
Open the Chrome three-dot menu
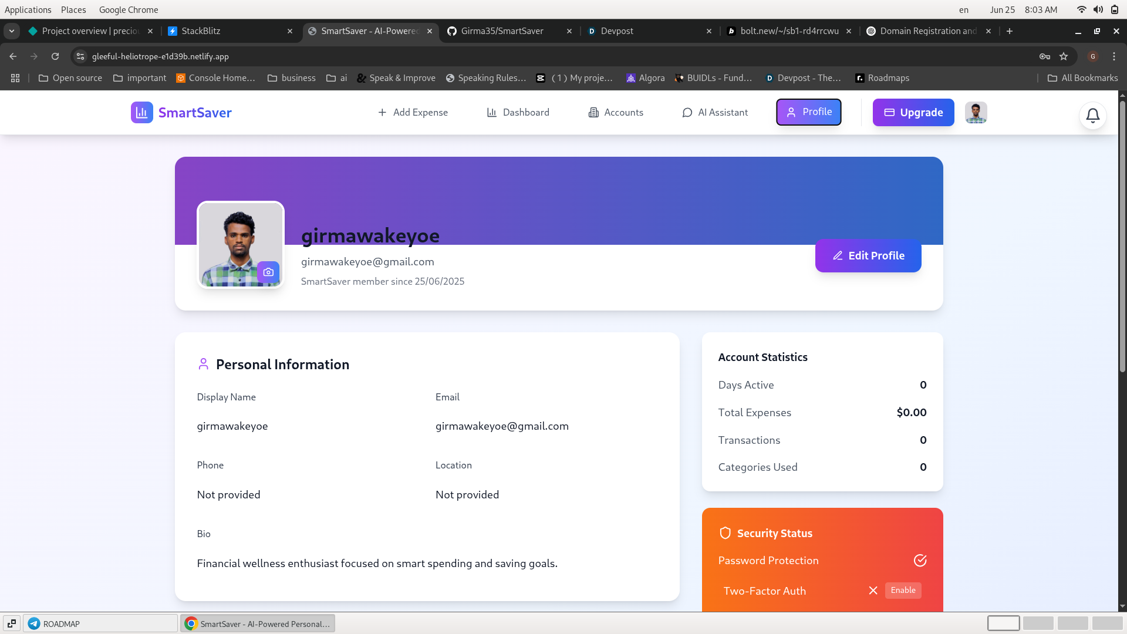point(1113,56)
